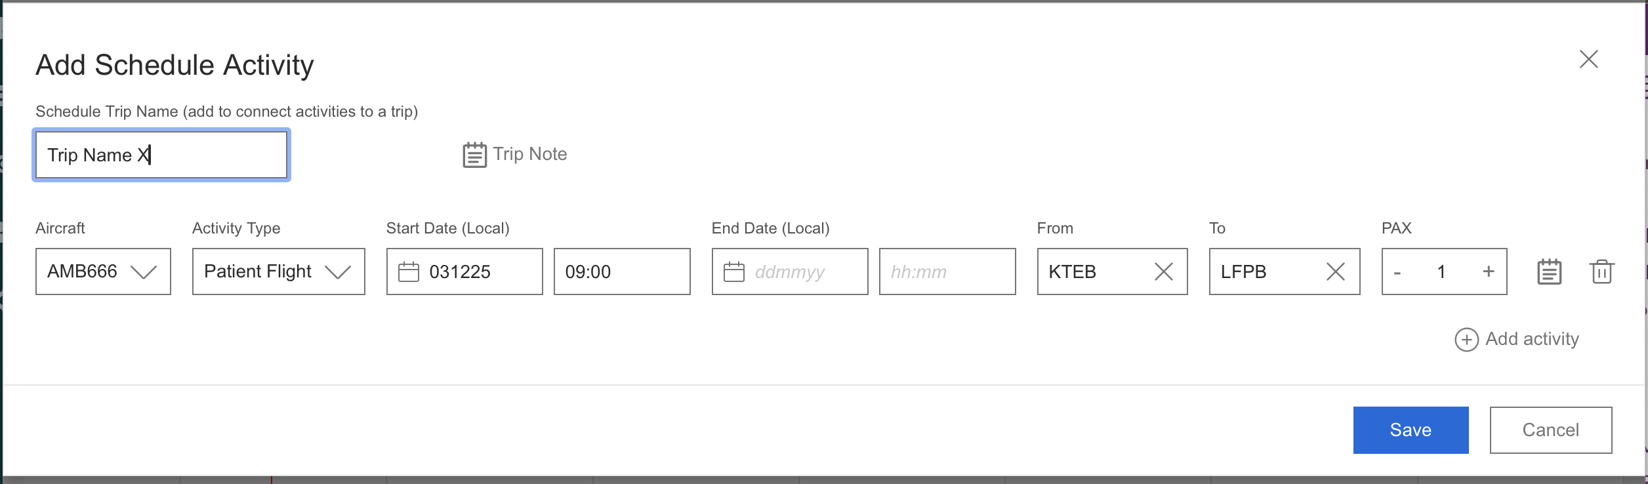1648x484 pixels.
Task: Delete the activity row with trash icon
Action: tap(1601, 272)
